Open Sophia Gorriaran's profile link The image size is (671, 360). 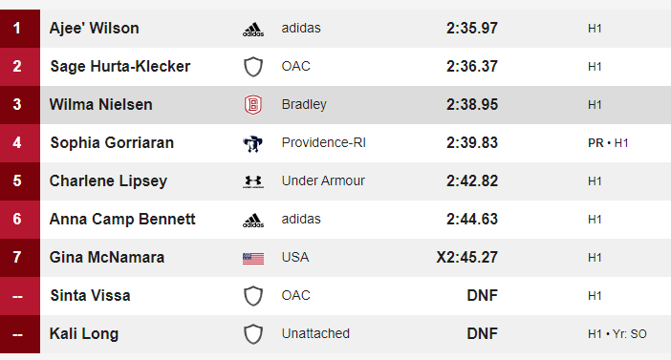pos(112,143)
